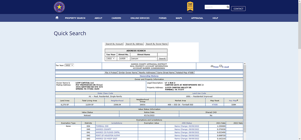Open the About menu
Image resolution: width=301 pixels, height=140 pixels.
(x=98, y=18)
